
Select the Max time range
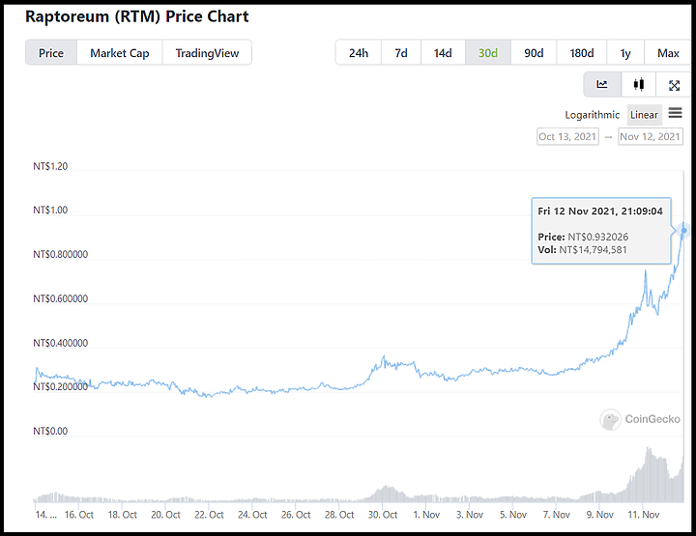pyautogui.click(x=668, y=53)
